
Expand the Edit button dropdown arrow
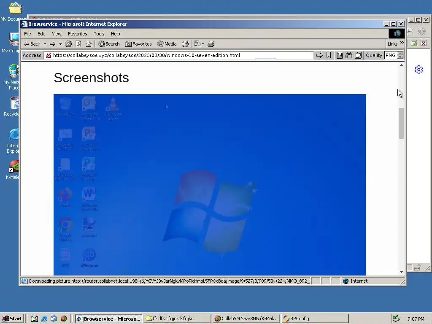click(203, 44)
